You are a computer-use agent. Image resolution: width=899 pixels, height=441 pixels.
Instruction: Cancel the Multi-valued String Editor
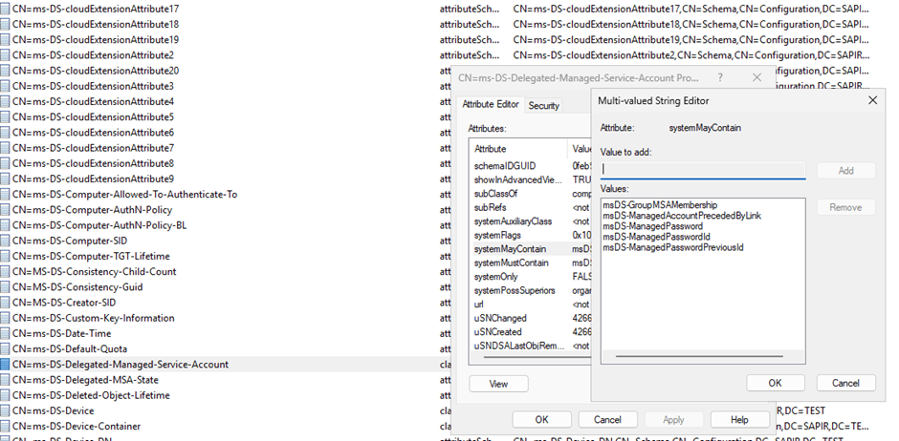pos(844,383)
